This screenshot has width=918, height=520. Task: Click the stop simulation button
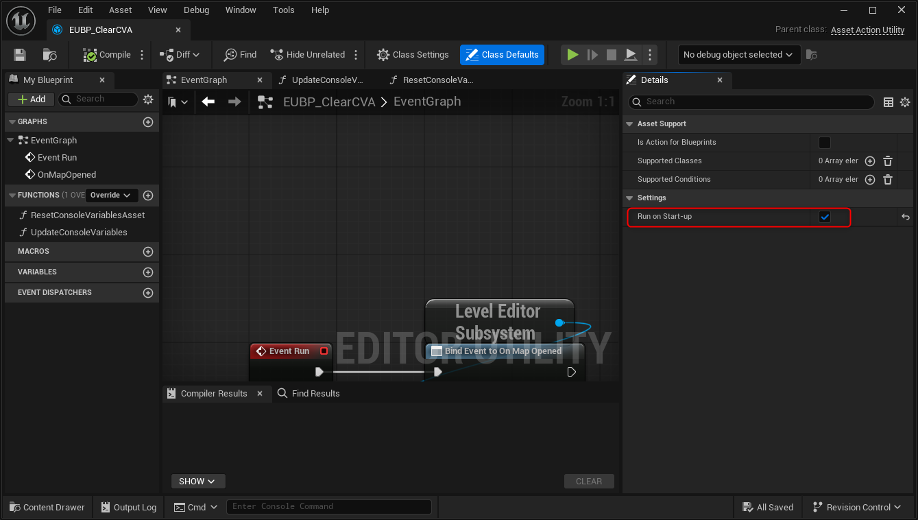click(x=612, y=55)
